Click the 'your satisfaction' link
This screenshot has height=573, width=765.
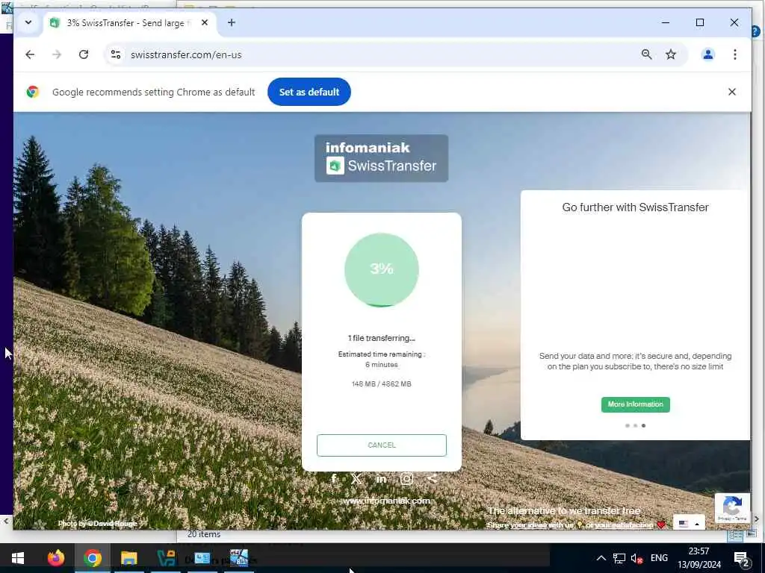(622, 525)
